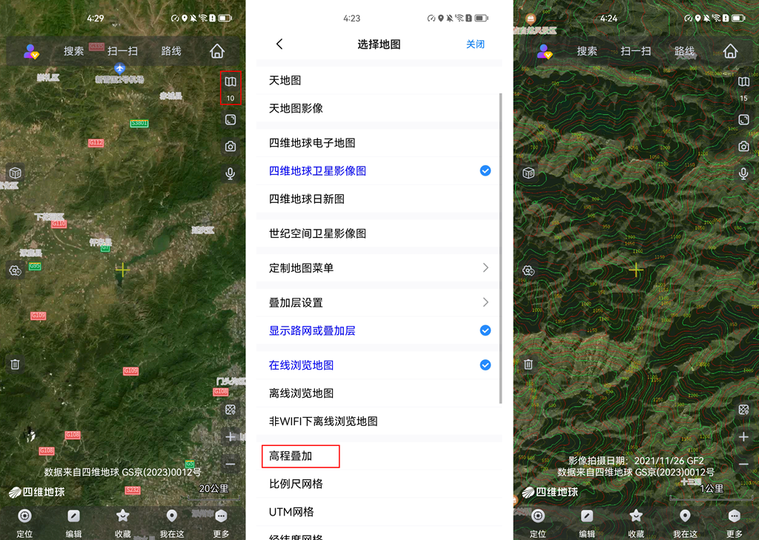This screenshot has height=540, width=759.
Task: Tap the microphone icon on the 20公里 scale map
Action: 231,173
